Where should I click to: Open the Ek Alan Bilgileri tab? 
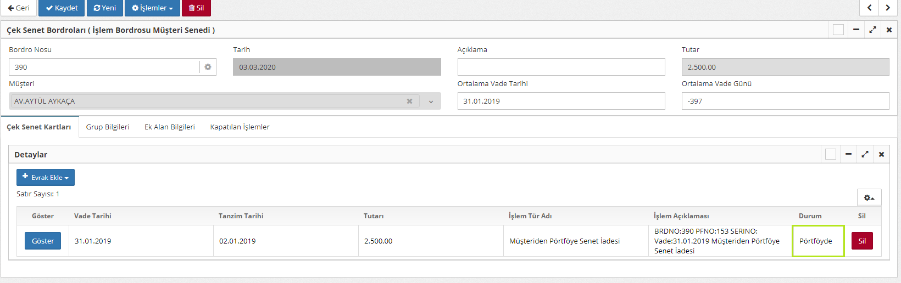click(169, 127)
